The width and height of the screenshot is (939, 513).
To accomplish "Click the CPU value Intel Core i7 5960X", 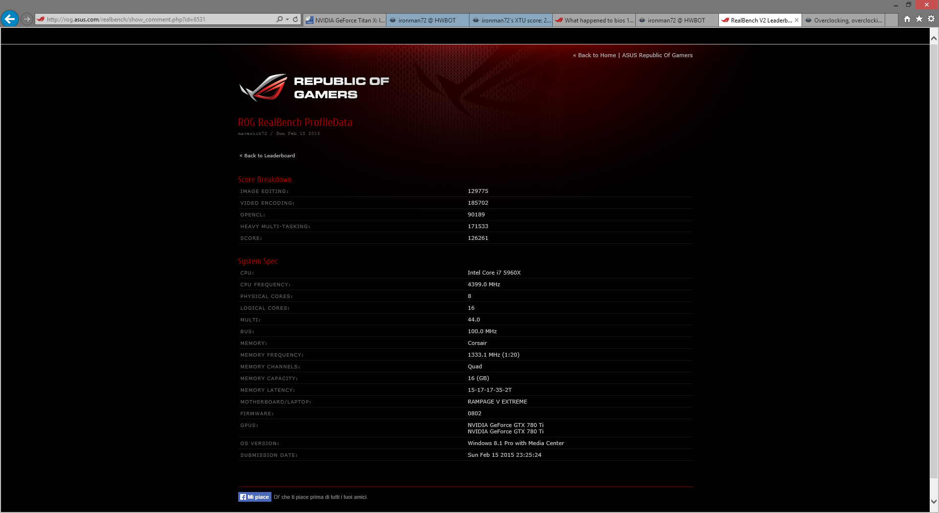I will click(x=494, y=273).
